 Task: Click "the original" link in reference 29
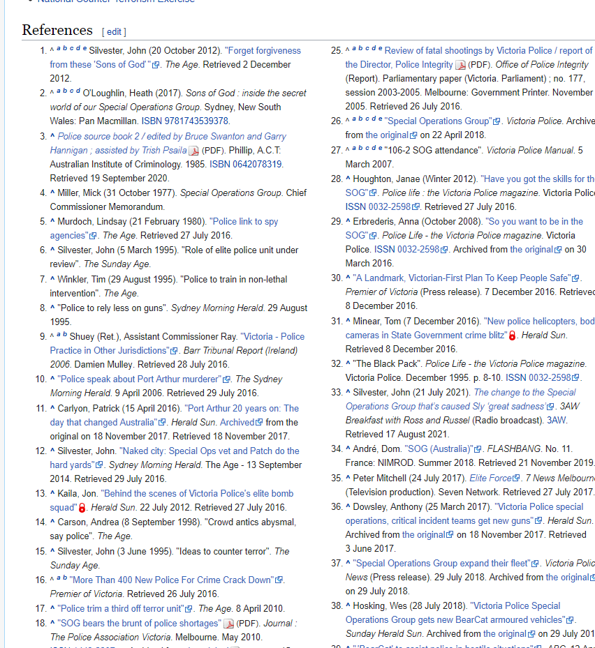point(531,250)
